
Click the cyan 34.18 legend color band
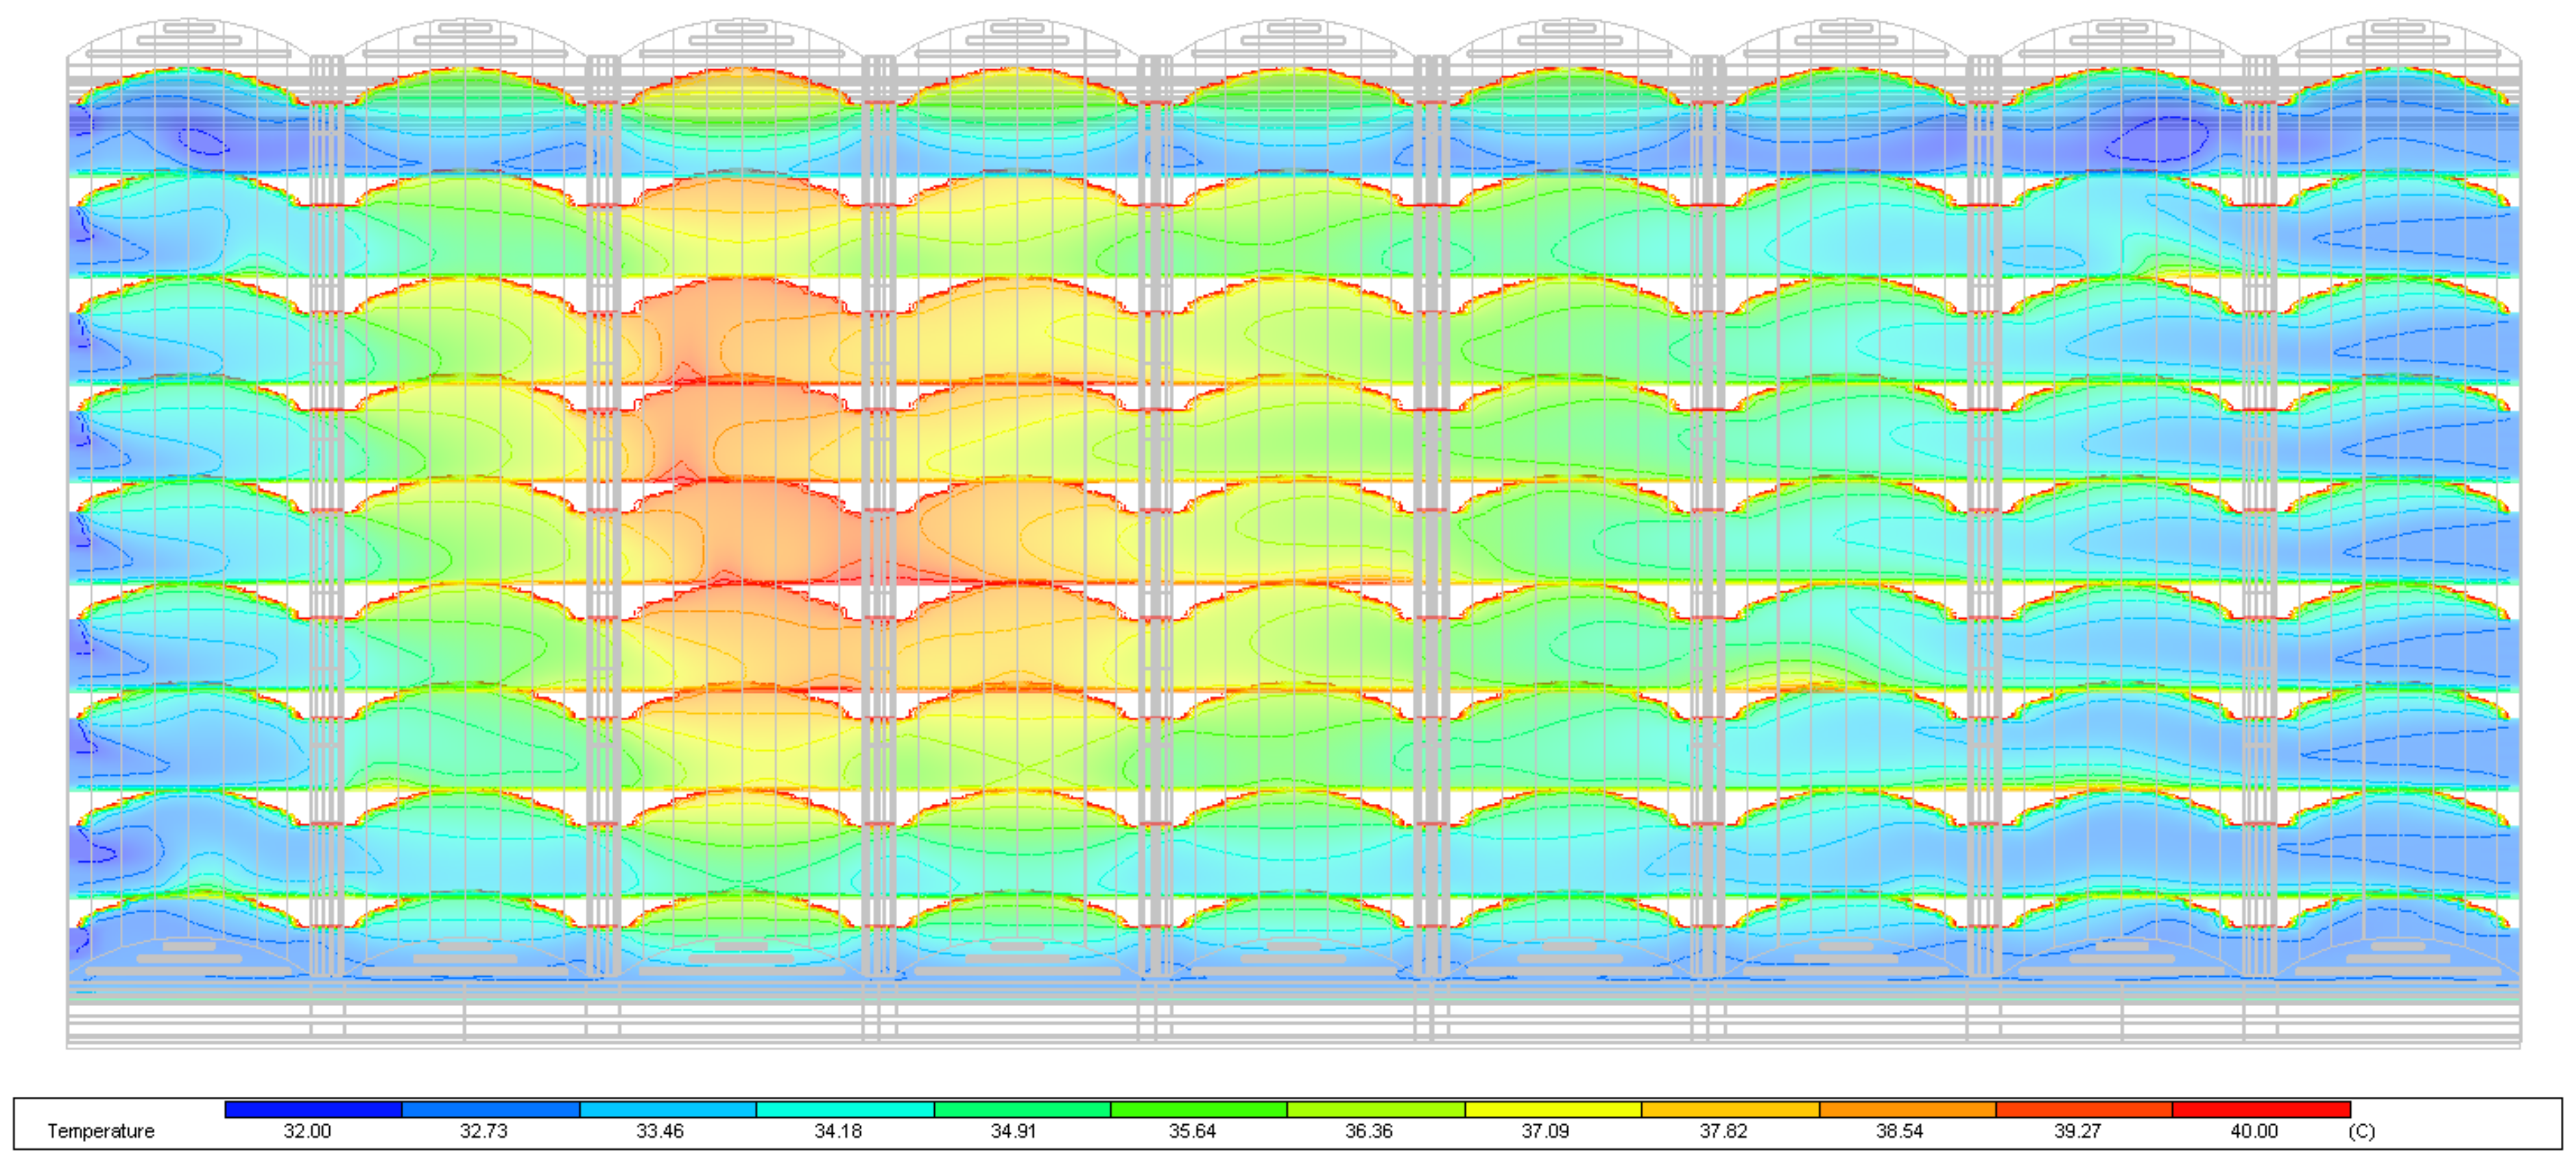coord(844,1109)
